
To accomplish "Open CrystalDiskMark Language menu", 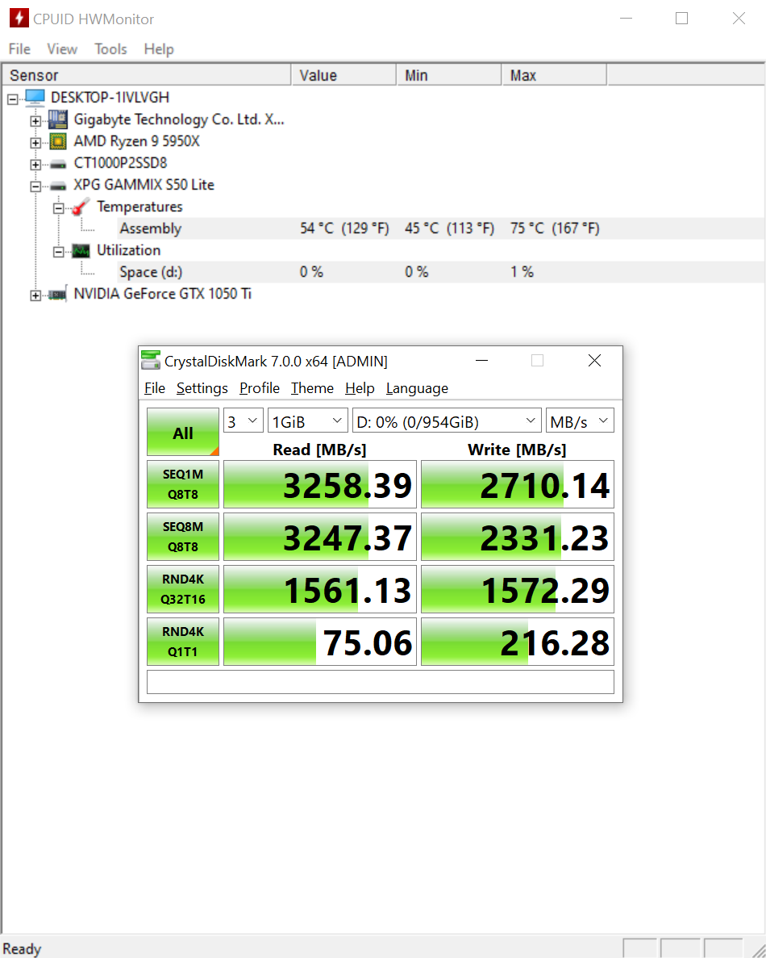I will click(417, 388).
